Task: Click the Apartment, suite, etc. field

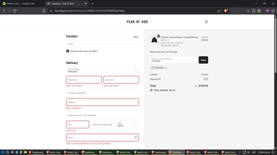Action: point(103,115)
